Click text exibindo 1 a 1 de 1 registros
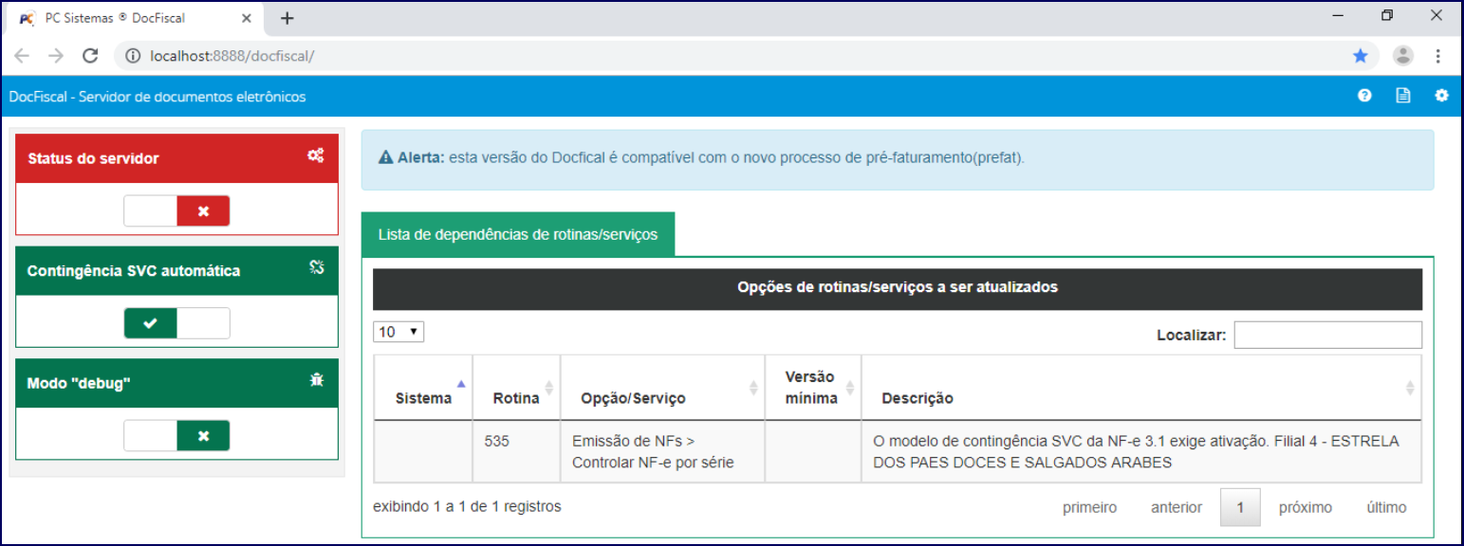 pyautogui.click(x=467, y=506)
